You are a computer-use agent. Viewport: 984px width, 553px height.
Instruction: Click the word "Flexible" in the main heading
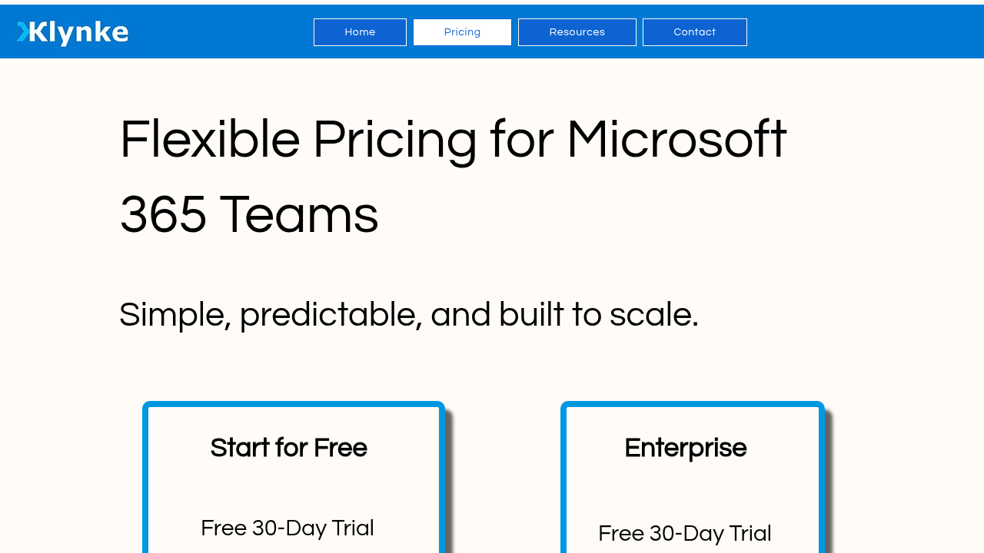point(210,139)
